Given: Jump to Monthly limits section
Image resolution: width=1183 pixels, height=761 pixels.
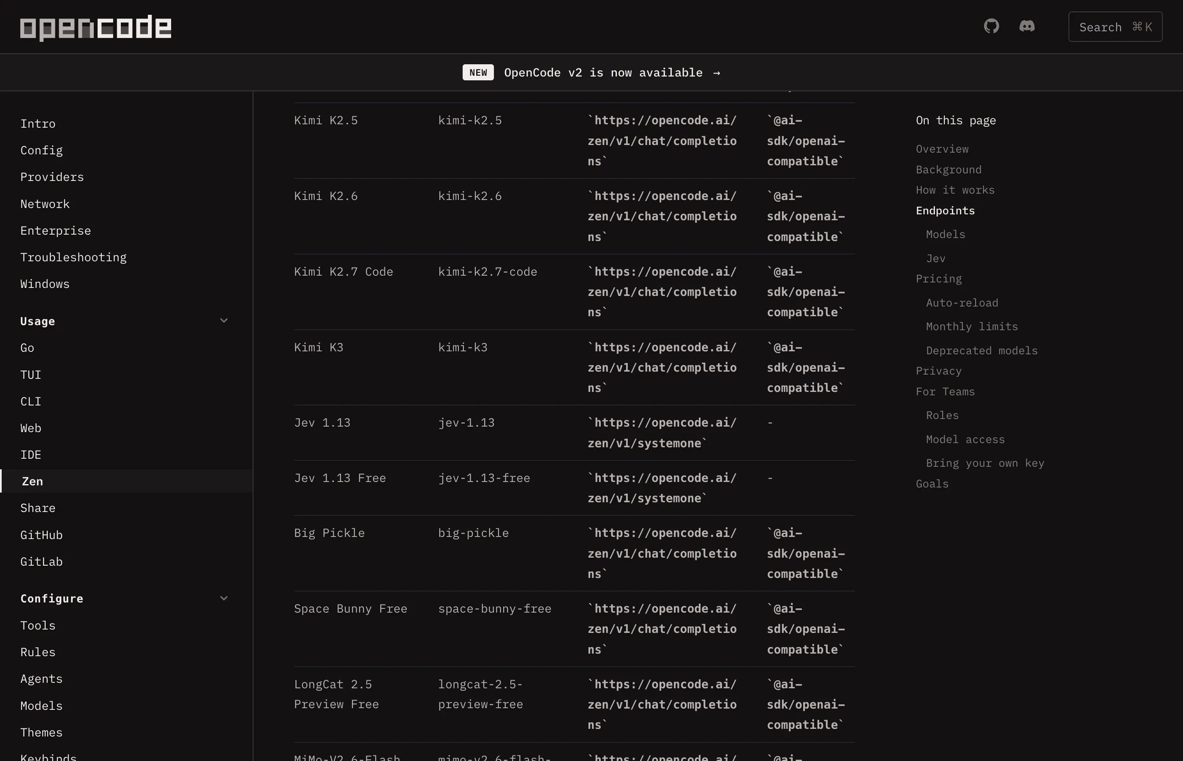Looking at the screenshot, I should 972,327.
